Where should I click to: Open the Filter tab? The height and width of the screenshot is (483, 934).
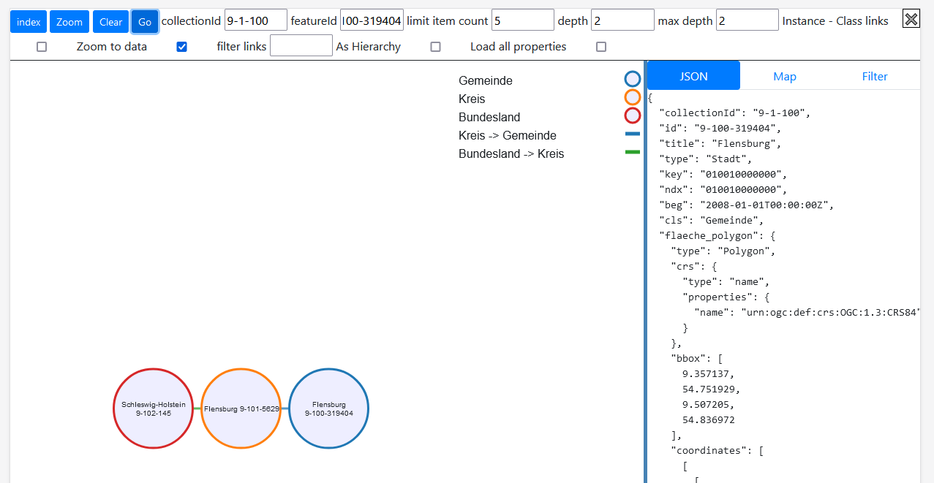[875, 76]
